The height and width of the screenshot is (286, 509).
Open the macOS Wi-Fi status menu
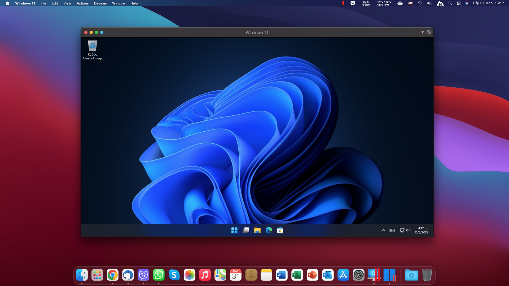tap(420, 3)
